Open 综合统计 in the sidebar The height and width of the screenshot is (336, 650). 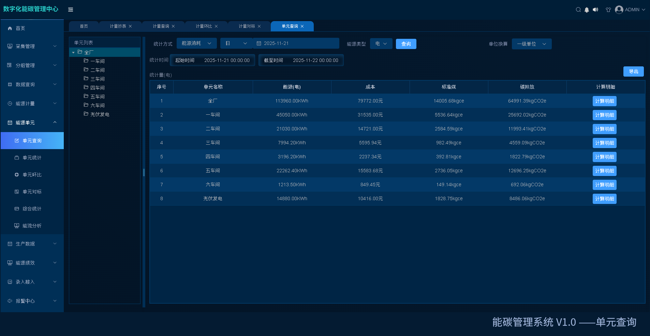tap(32, 209)
